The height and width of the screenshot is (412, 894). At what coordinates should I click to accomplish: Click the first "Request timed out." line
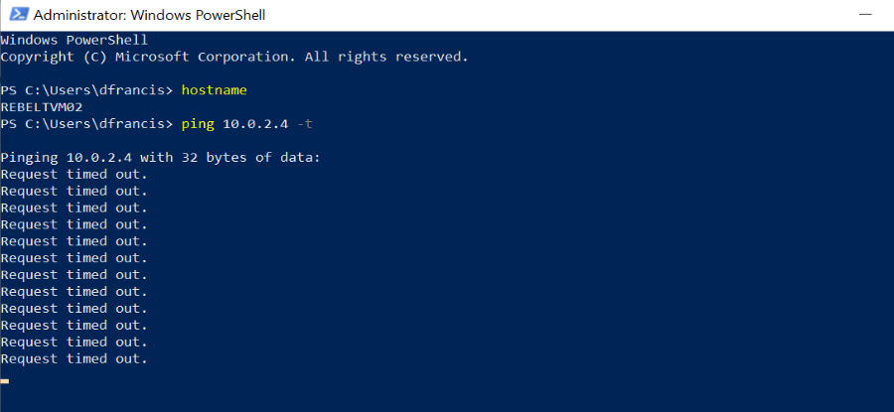pyautogui.click(x=74, y=175)
